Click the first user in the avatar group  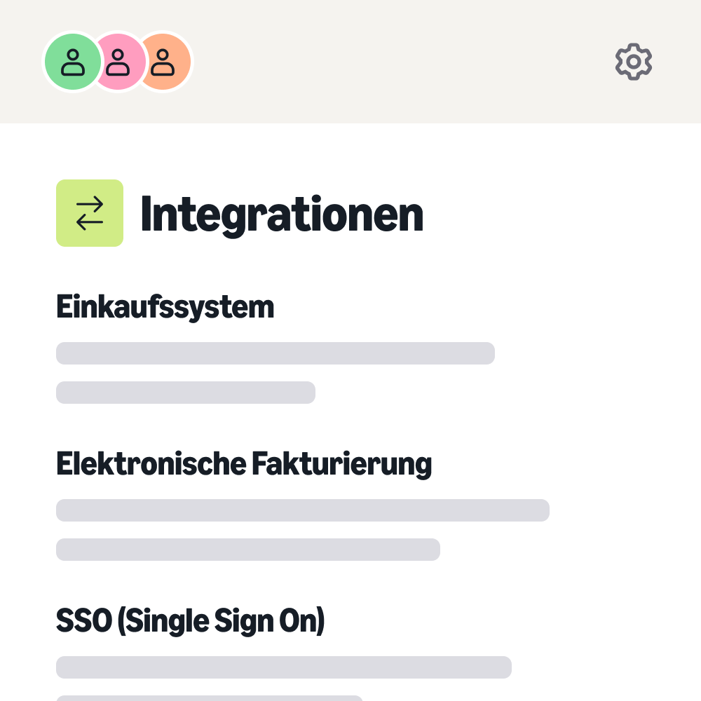click(x=72, y=61)
